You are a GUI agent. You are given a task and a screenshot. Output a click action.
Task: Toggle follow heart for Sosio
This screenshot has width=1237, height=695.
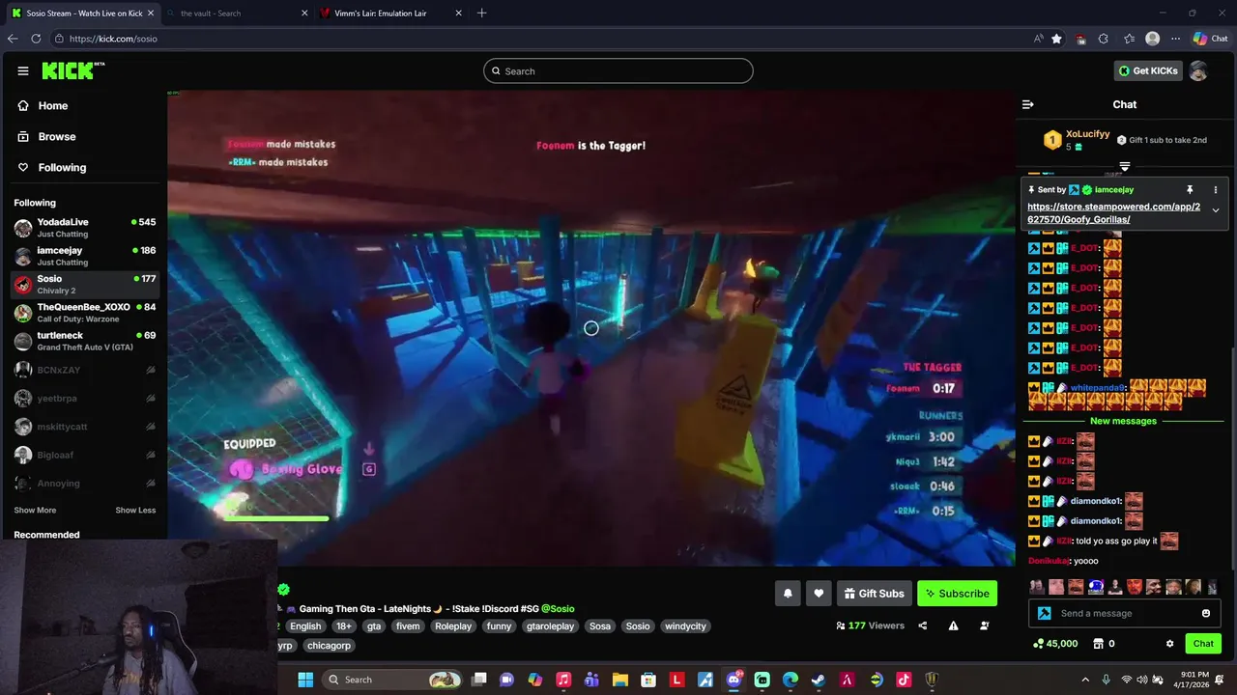point(819,594)
